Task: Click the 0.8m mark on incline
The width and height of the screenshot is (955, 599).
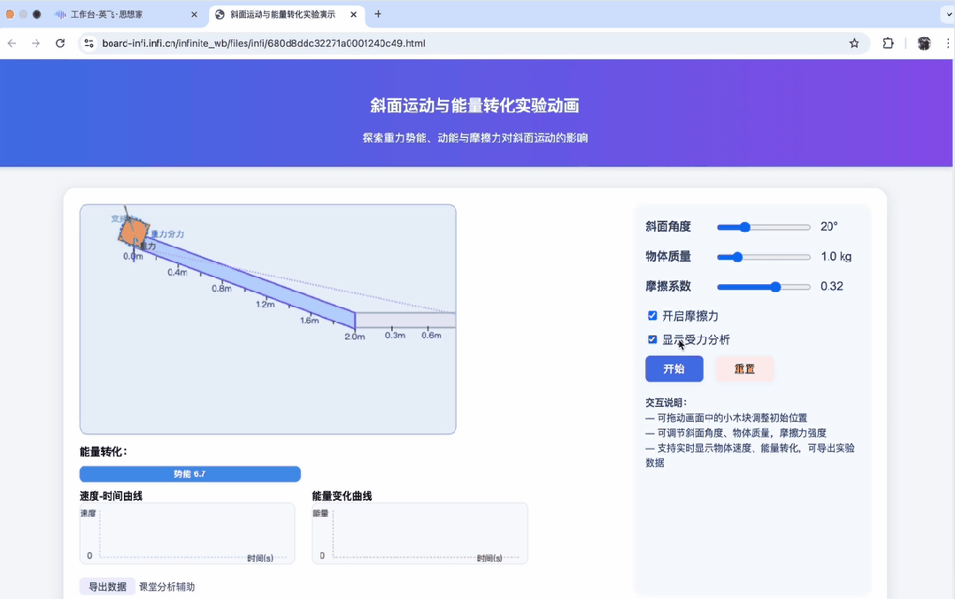Action: tap(221, 288)
